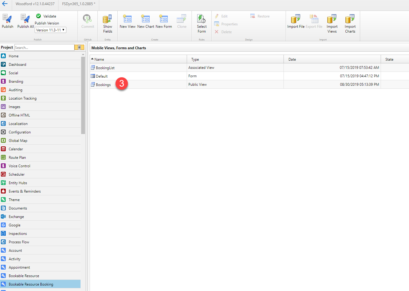
Task: Open Theme section
Action: [x=40, y=200]
